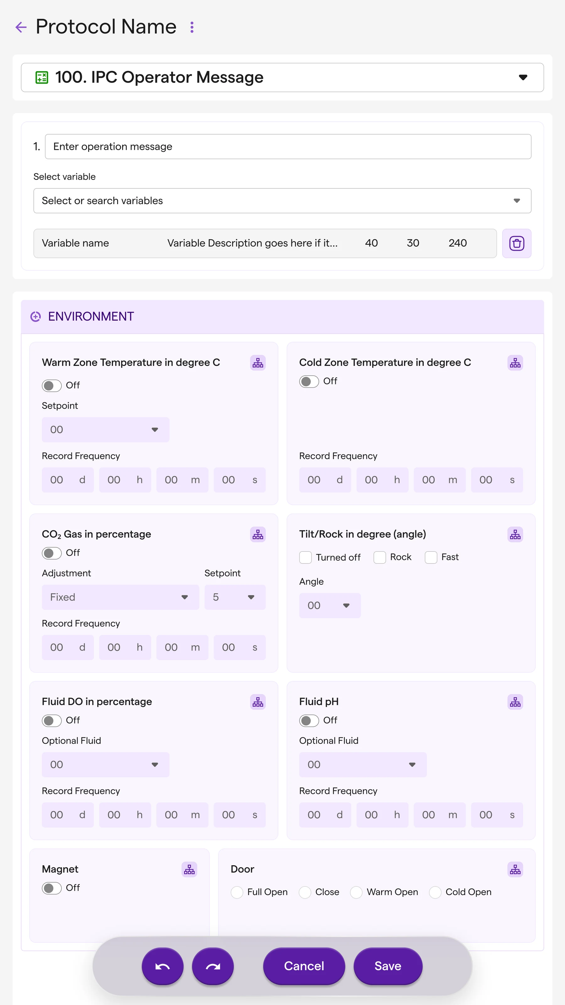Click the Save button
This screenshot has height=1005, width=565.
click(388, 966)
